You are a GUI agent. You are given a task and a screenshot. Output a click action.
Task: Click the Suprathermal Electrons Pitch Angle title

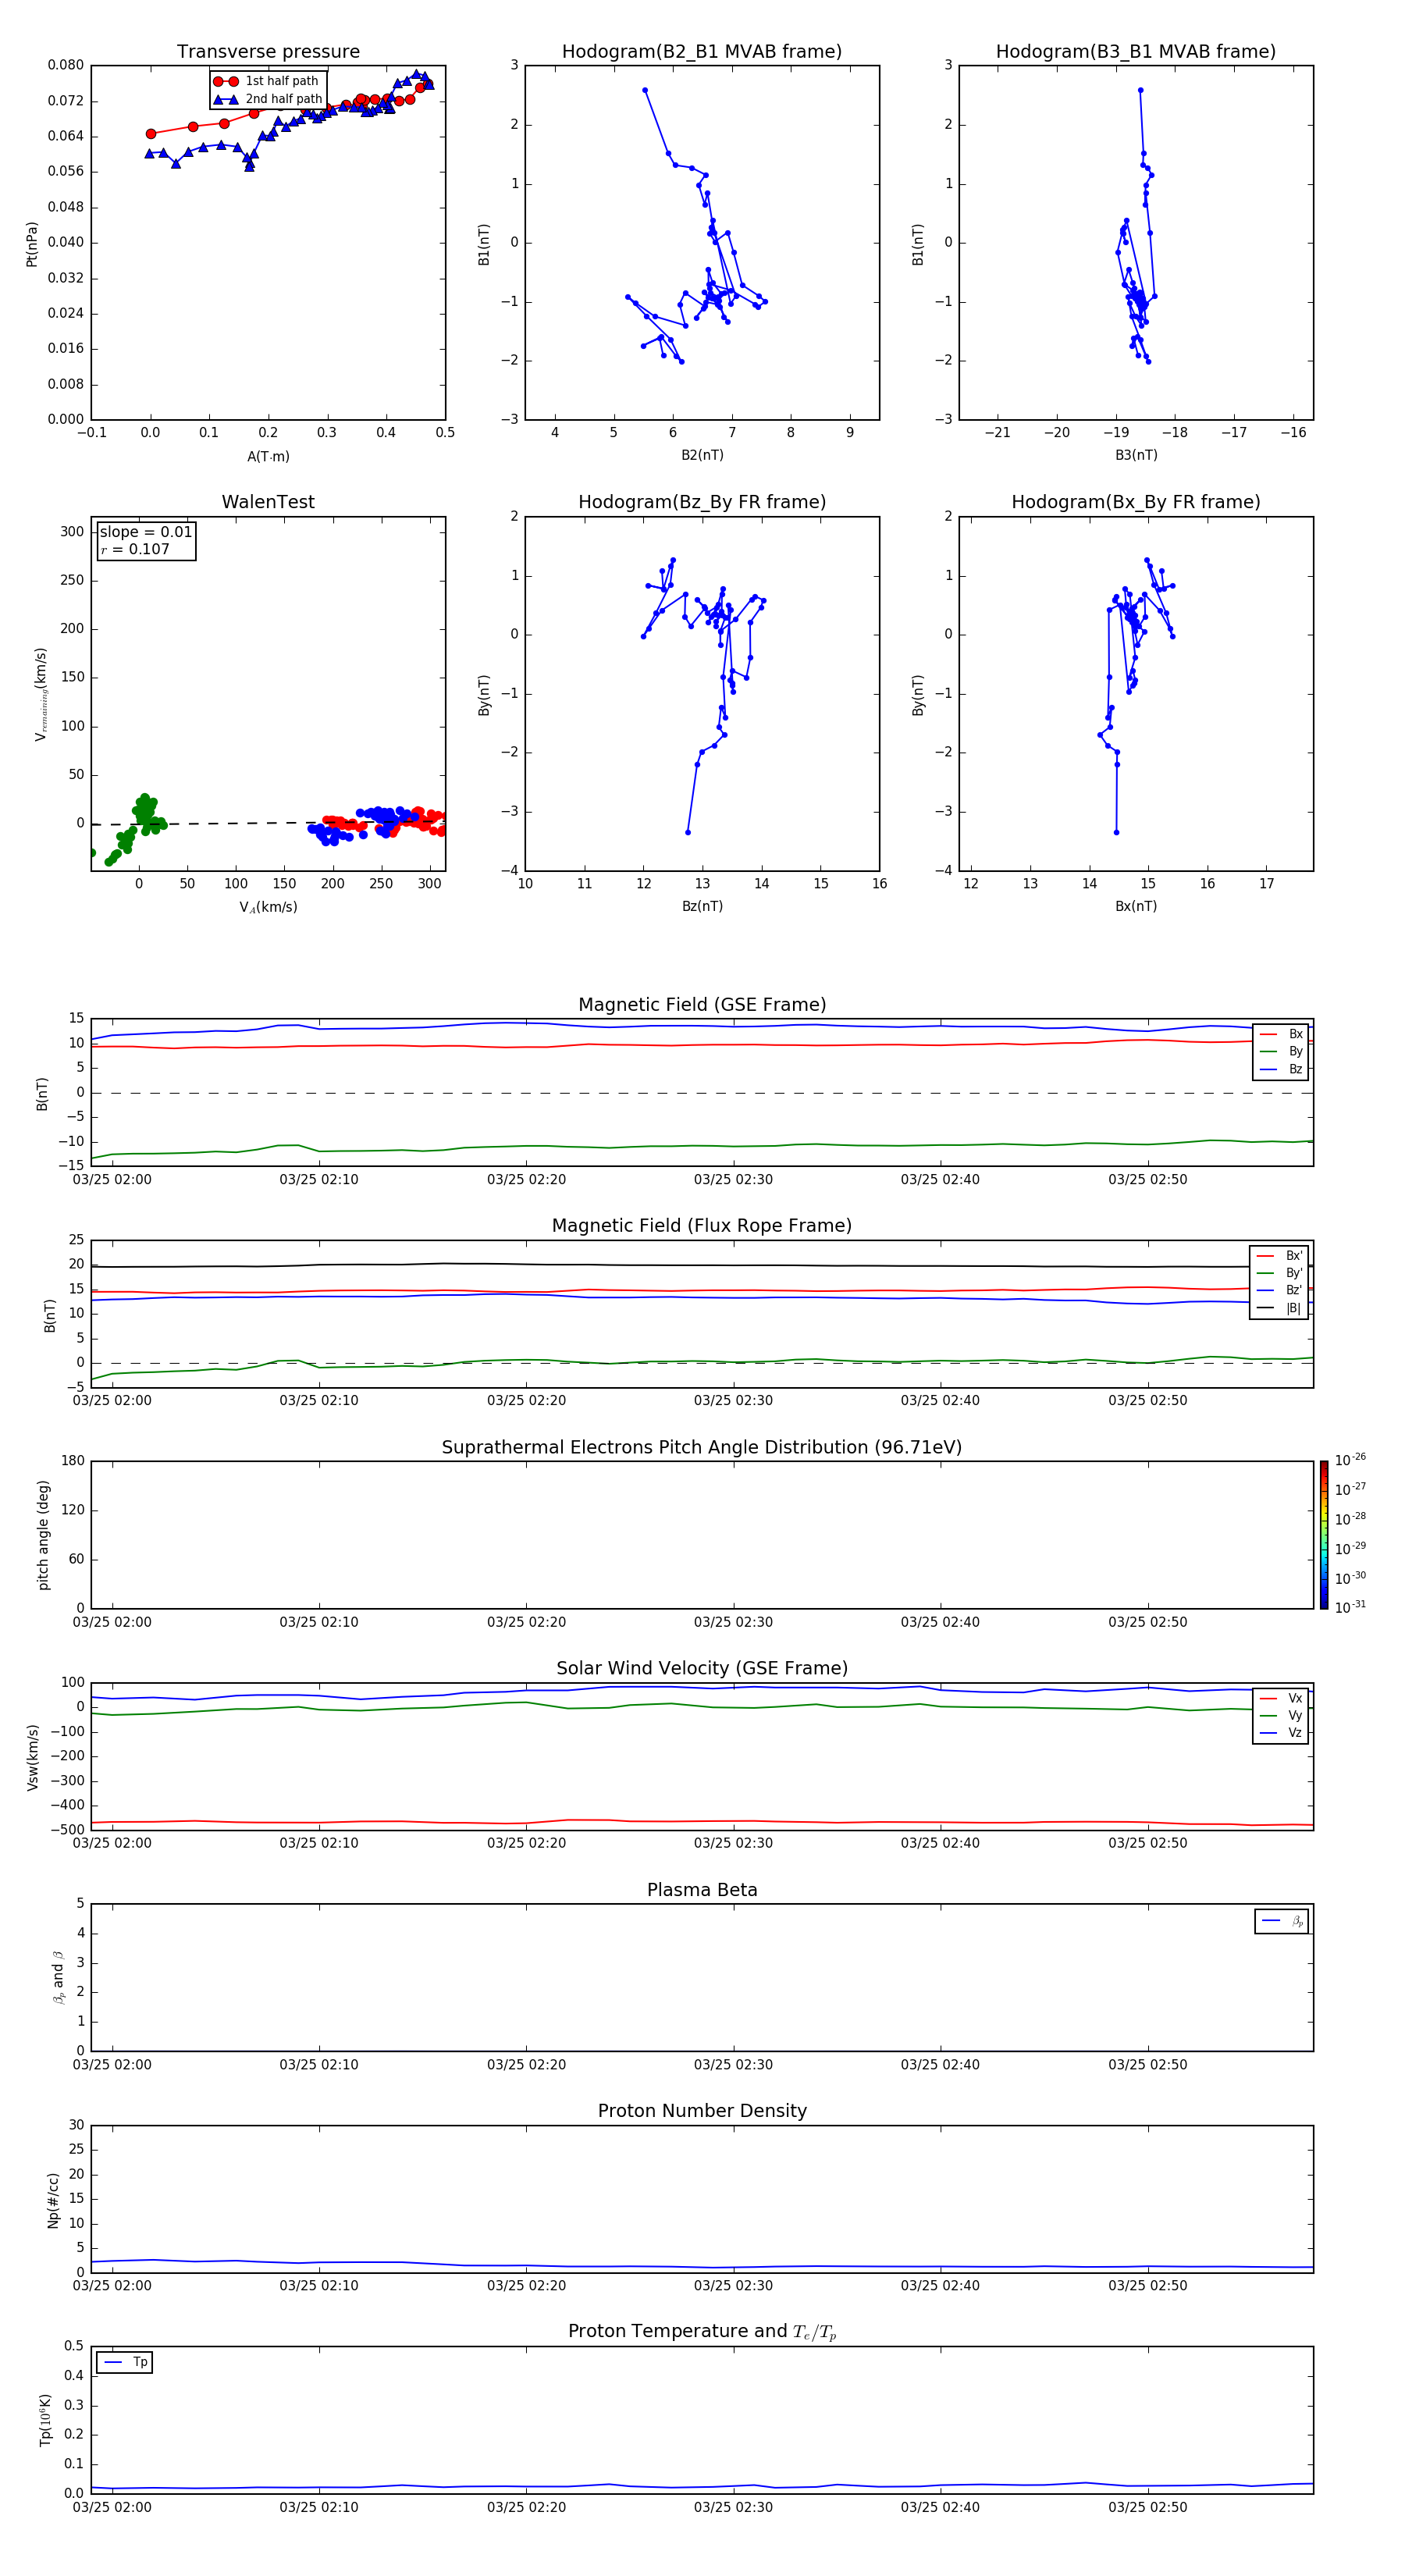coord(702,1447)
